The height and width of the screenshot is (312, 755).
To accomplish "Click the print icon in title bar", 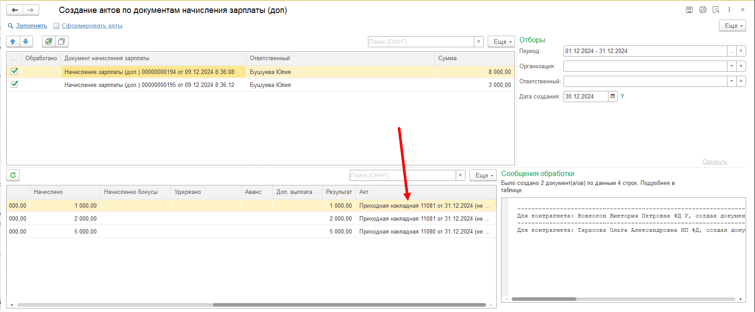I will pos(703,10).
